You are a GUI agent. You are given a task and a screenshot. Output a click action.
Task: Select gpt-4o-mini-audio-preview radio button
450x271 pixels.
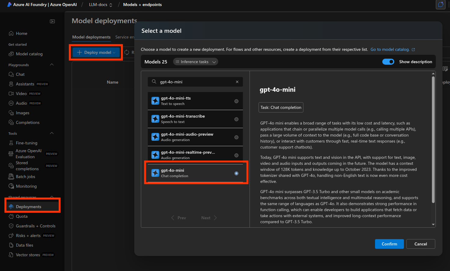click(x=236, y=137)
